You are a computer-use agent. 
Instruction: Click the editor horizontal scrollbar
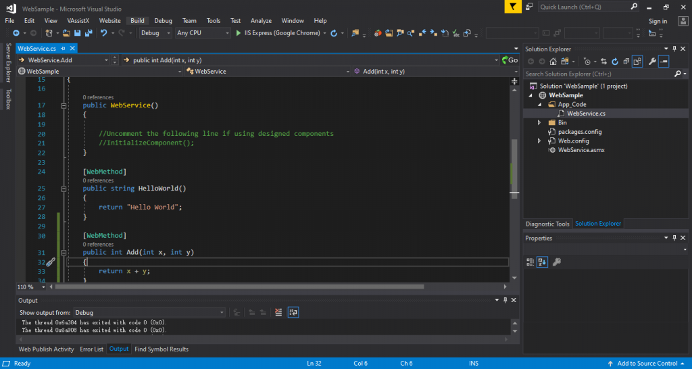point(237,287)
